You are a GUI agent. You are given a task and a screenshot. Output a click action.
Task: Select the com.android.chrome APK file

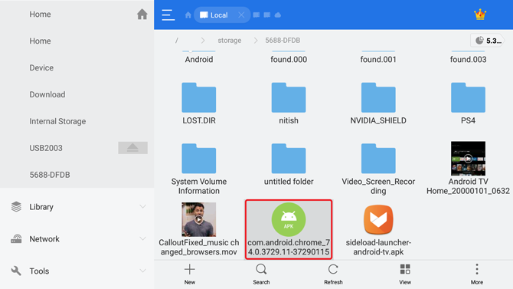pos(289,229)
